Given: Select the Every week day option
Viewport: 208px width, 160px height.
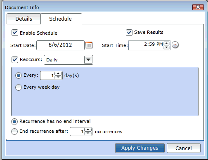Looking at the screenshot, I should click(x=19, y=87).
